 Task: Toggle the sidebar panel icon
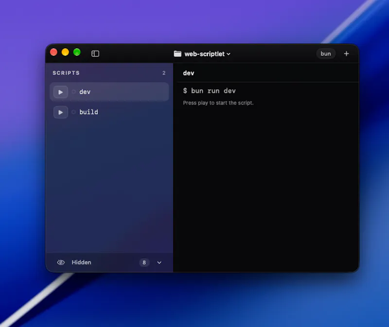tap(95, 53)
